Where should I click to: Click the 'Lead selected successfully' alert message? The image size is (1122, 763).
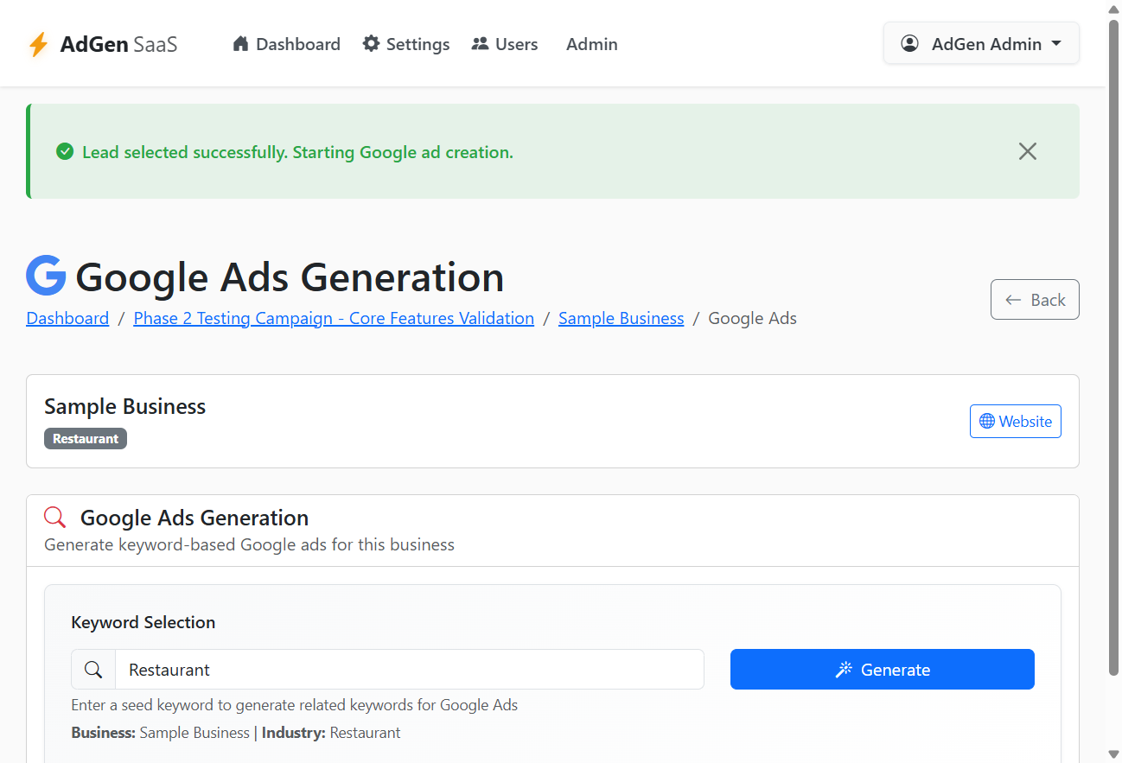tap(297, 152)
